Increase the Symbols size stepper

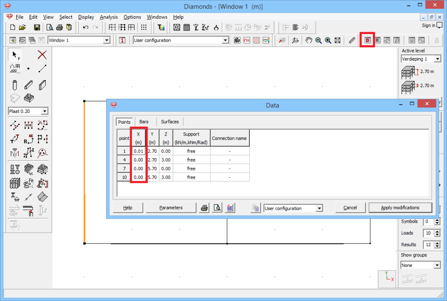pyautogui.click(x=437, y=220)
